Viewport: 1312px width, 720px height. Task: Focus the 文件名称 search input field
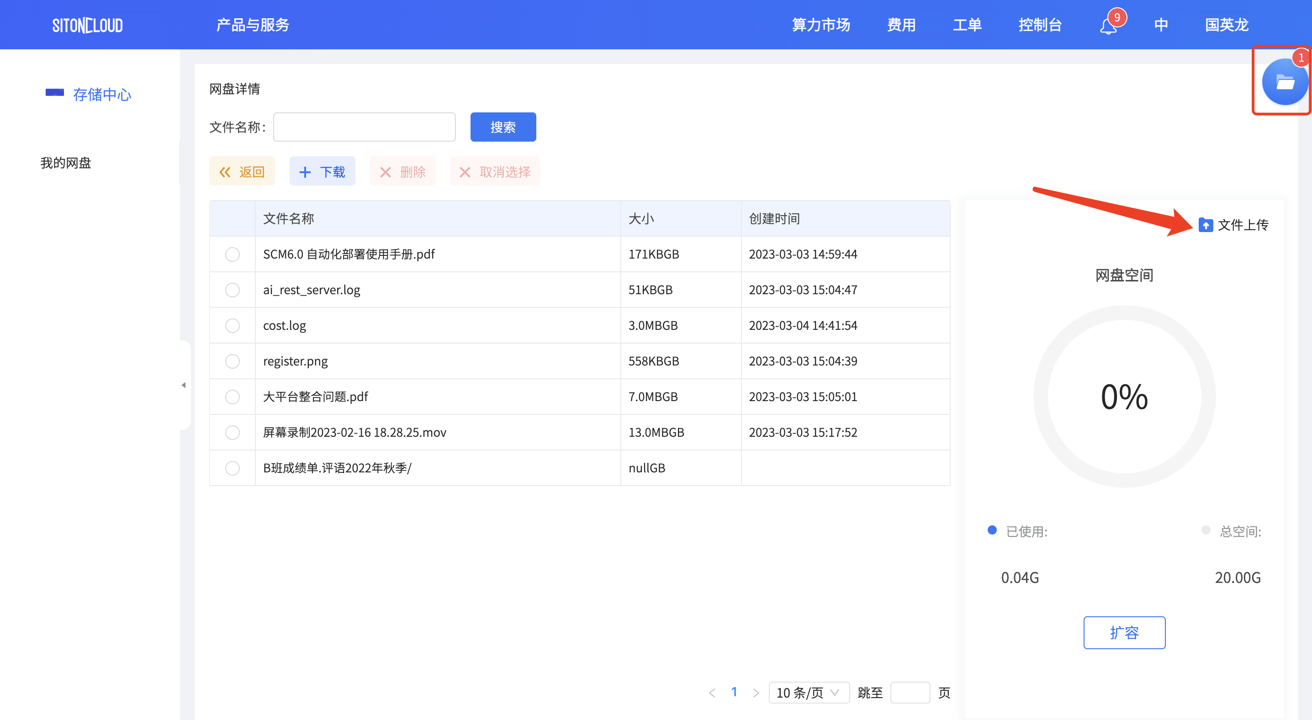click(x=365, y=127)
